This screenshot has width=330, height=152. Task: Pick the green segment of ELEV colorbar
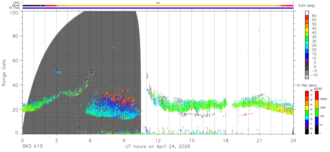(x=307, y=39)
